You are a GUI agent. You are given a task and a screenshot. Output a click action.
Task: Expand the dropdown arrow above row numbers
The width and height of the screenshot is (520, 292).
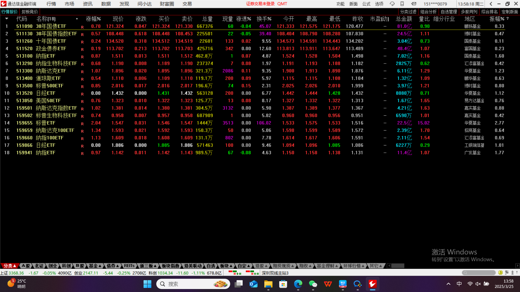click(x=6, y=19)
